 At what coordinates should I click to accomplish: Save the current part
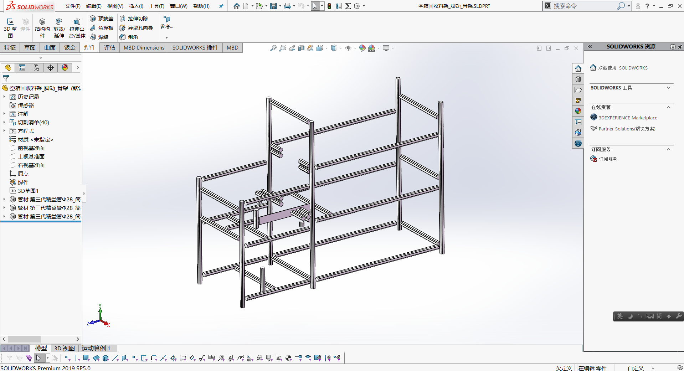point(273,6)
